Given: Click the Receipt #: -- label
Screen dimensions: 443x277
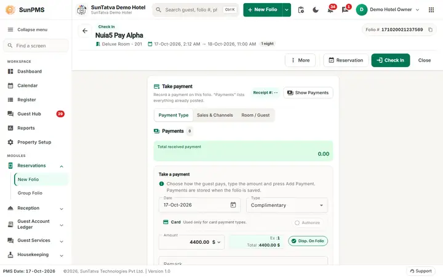Looking at the screenshot, I should [265, 93].
